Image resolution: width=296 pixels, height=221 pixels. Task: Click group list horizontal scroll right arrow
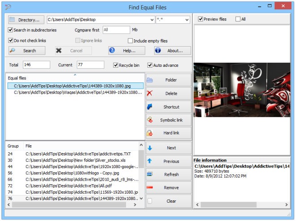tap(135, 204)
